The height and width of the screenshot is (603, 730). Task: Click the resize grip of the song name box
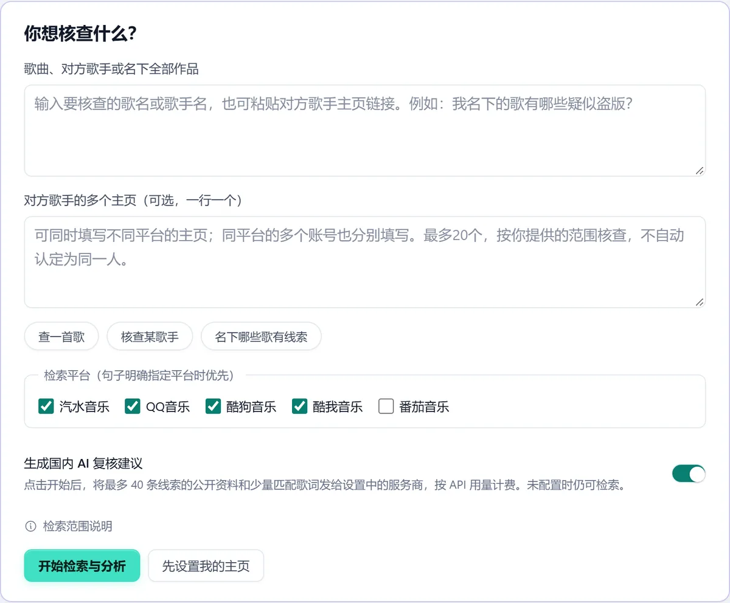pos(700,171)
